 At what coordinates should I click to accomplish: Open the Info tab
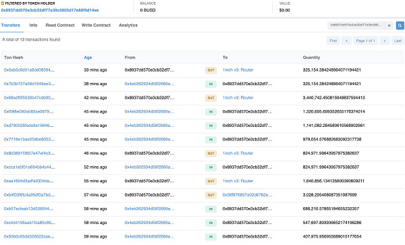coord(33,25)
